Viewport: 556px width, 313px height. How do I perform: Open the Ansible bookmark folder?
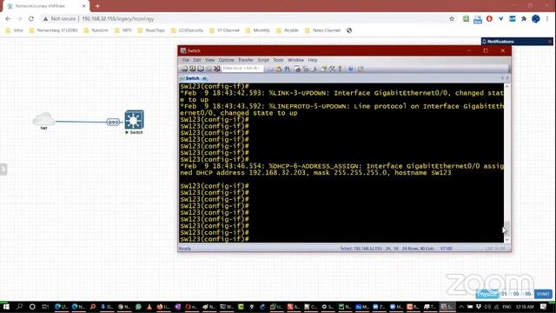288,30
